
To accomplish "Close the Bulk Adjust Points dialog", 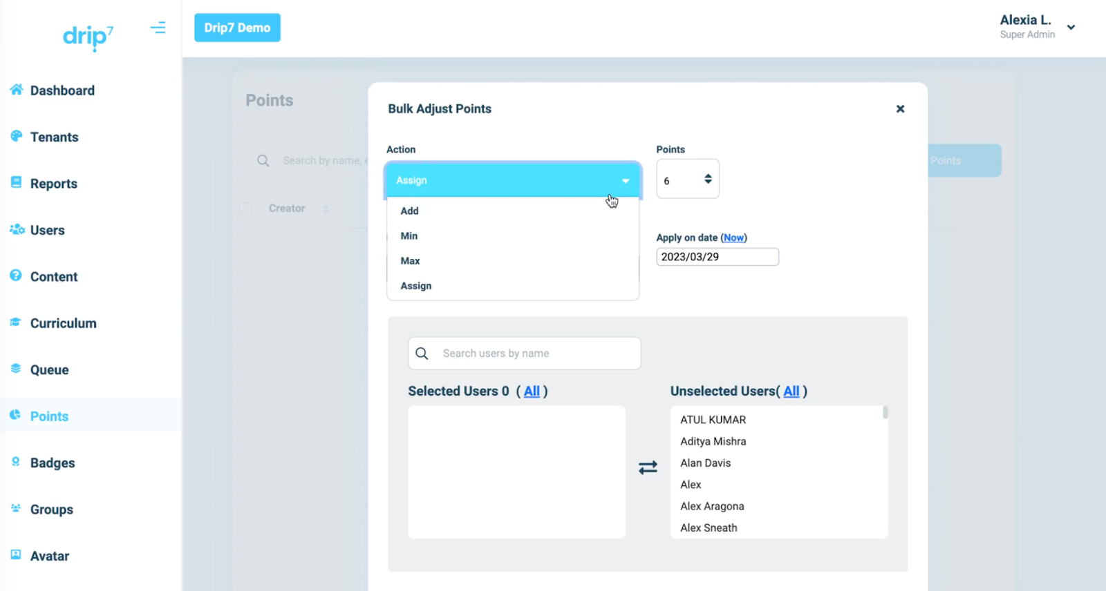I will pos(900,108).
